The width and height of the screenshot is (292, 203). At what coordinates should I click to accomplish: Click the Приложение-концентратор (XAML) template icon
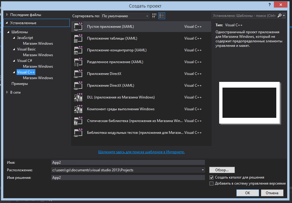(x=78, y=50)
